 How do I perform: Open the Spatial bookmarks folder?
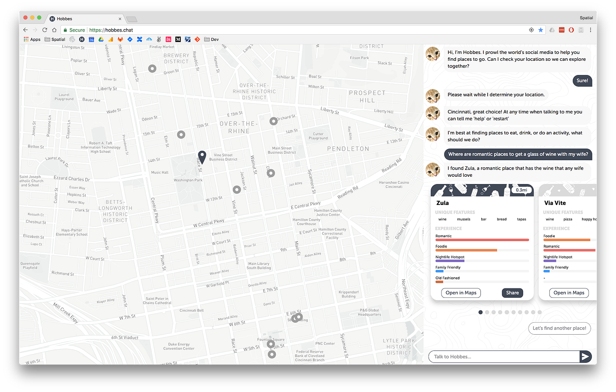(55, 39)
